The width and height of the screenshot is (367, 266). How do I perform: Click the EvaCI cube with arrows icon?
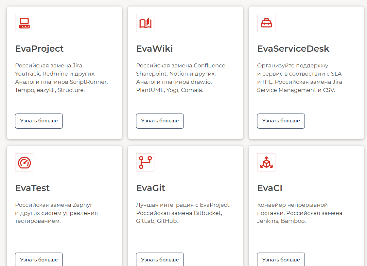pos(266,162)
